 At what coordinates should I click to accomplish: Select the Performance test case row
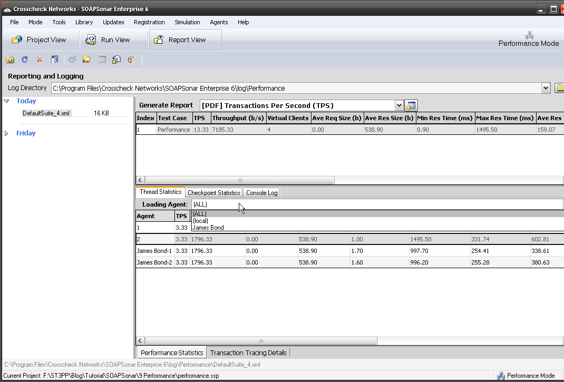[349, 130]
